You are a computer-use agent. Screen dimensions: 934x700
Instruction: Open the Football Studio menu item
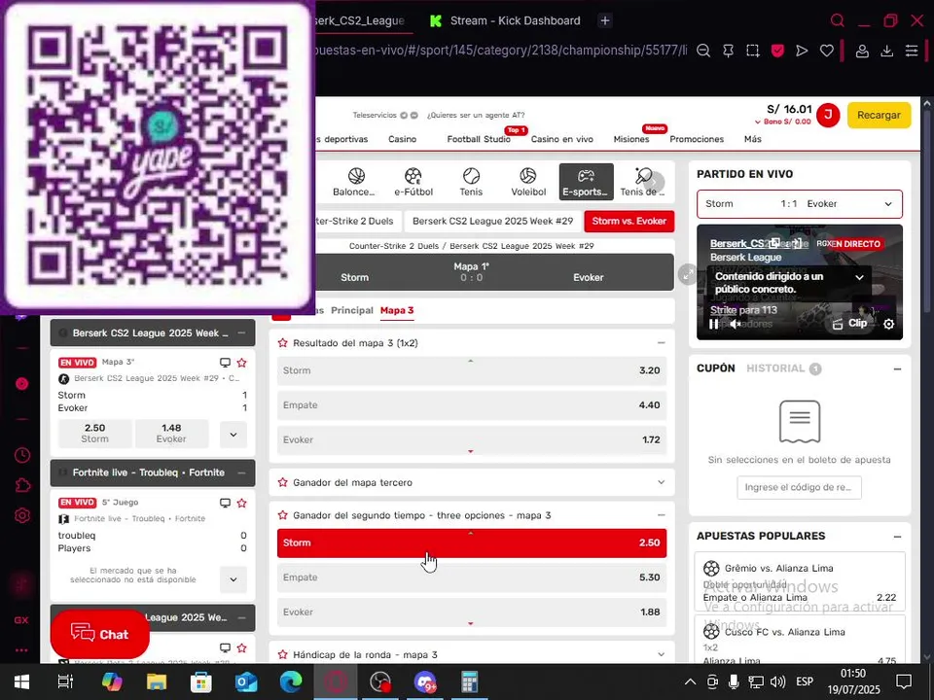coord(479,139)
